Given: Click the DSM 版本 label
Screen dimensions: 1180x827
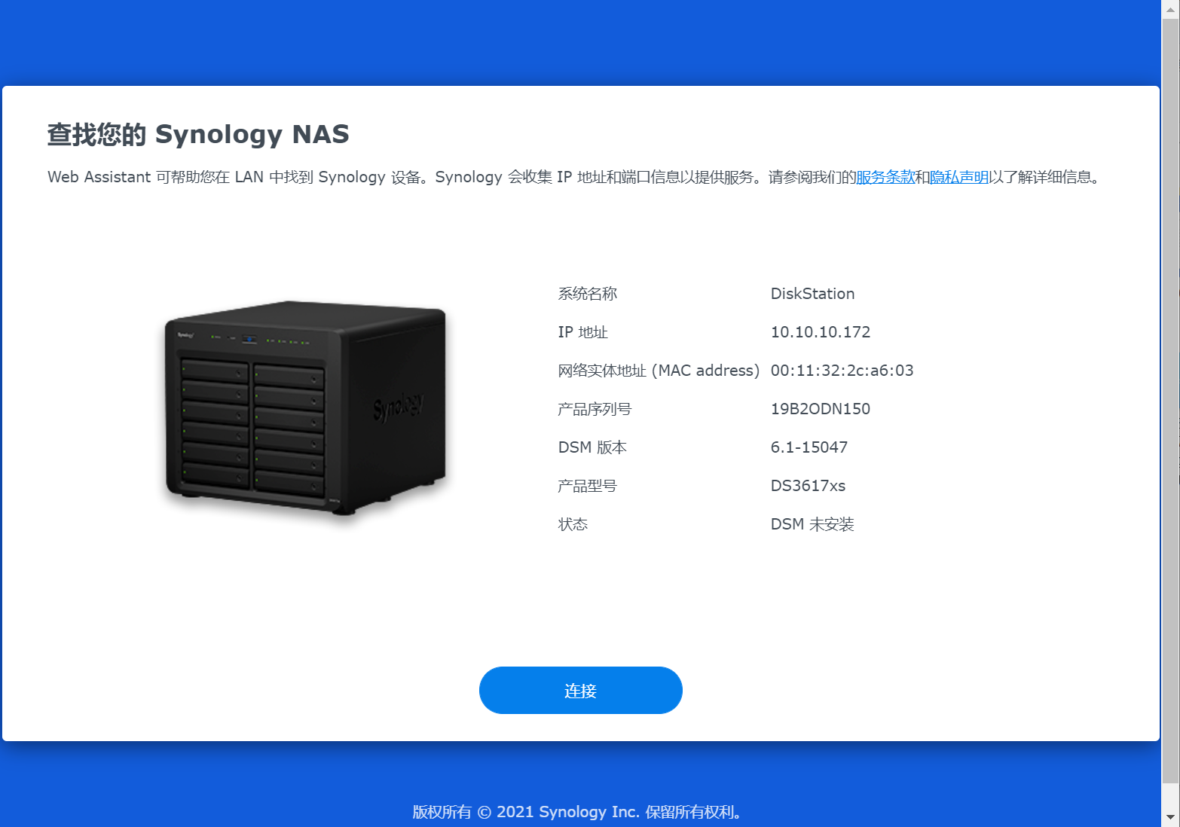Looking at the screenshot, I should [592, 447].
